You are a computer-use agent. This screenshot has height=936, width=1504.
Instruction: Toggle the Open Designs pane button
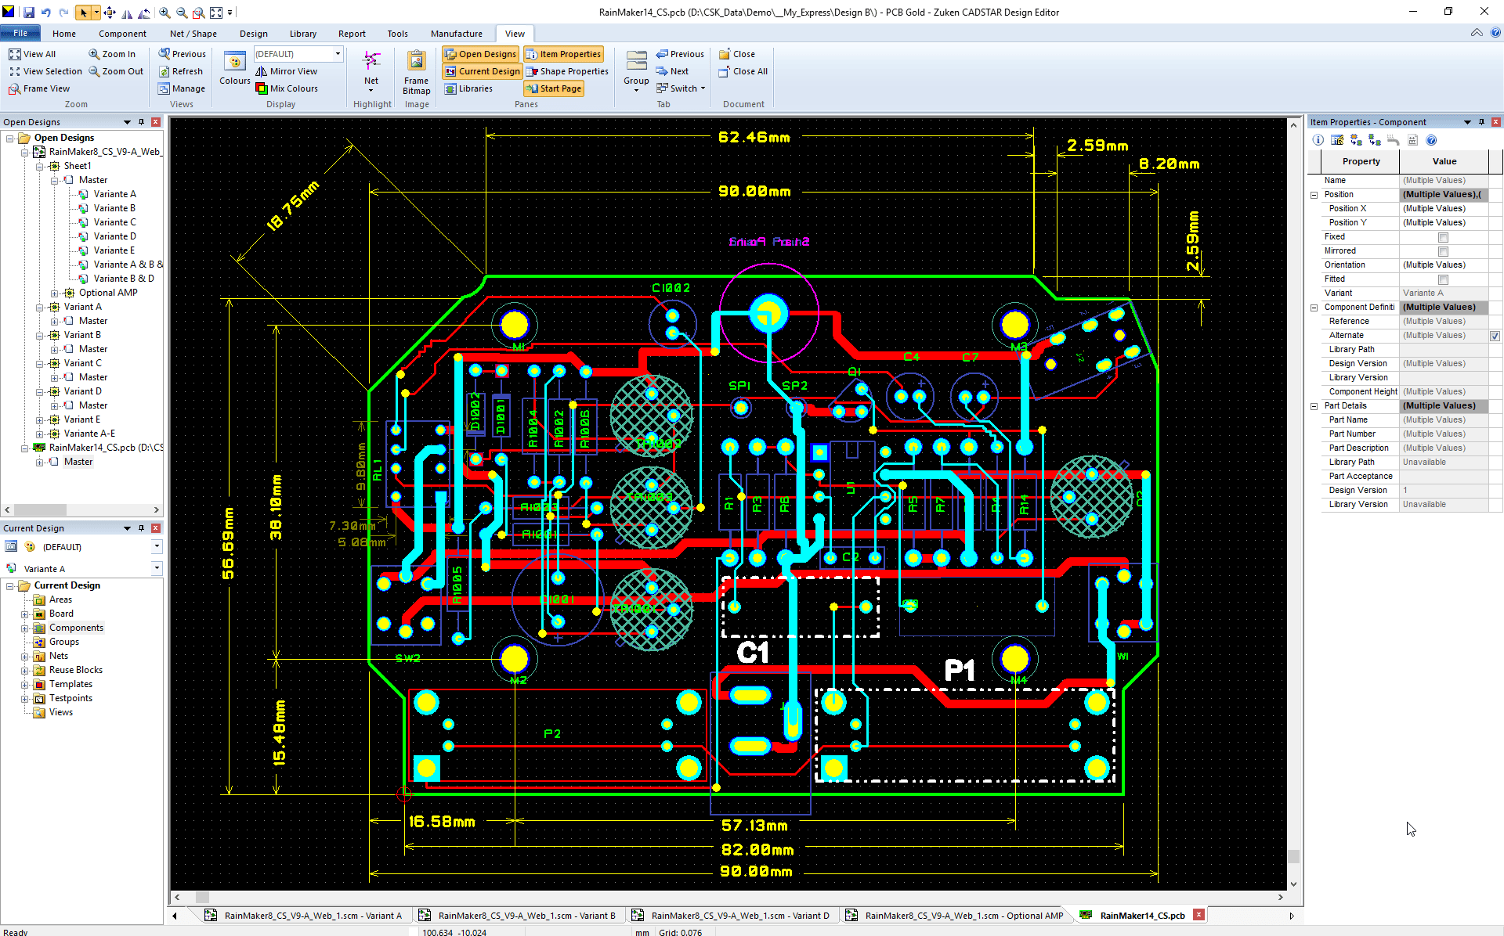click(480, 54)
